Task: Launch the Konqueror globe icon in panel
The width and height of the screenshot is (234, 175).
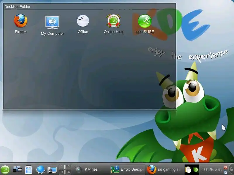Action: pos(40,169)
